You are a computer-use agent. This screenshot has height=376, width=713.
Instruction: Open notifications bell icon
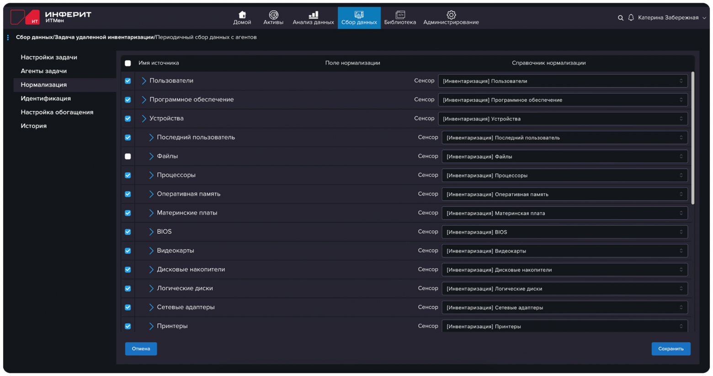coord(631,17)
